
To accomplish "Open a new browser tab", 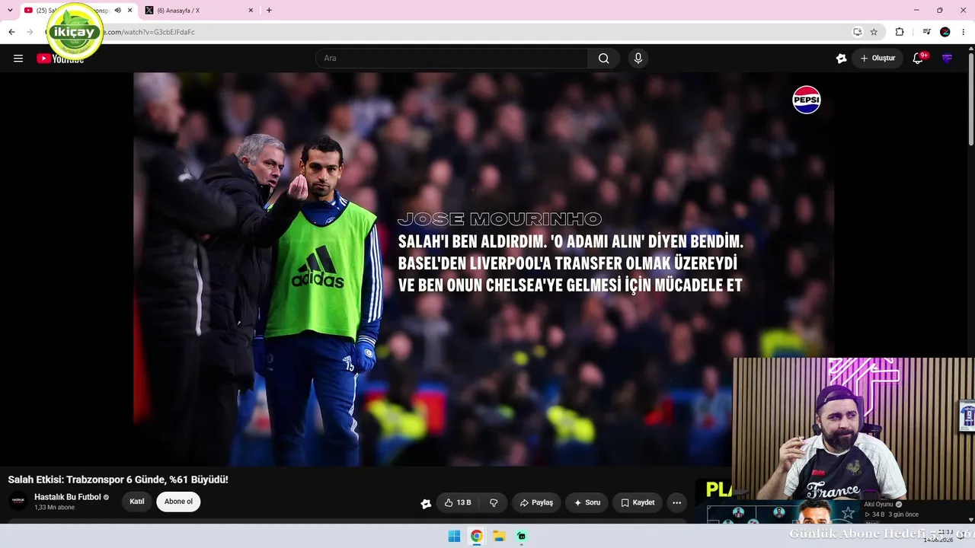I will pyautogui.click(x=269, y=11).
